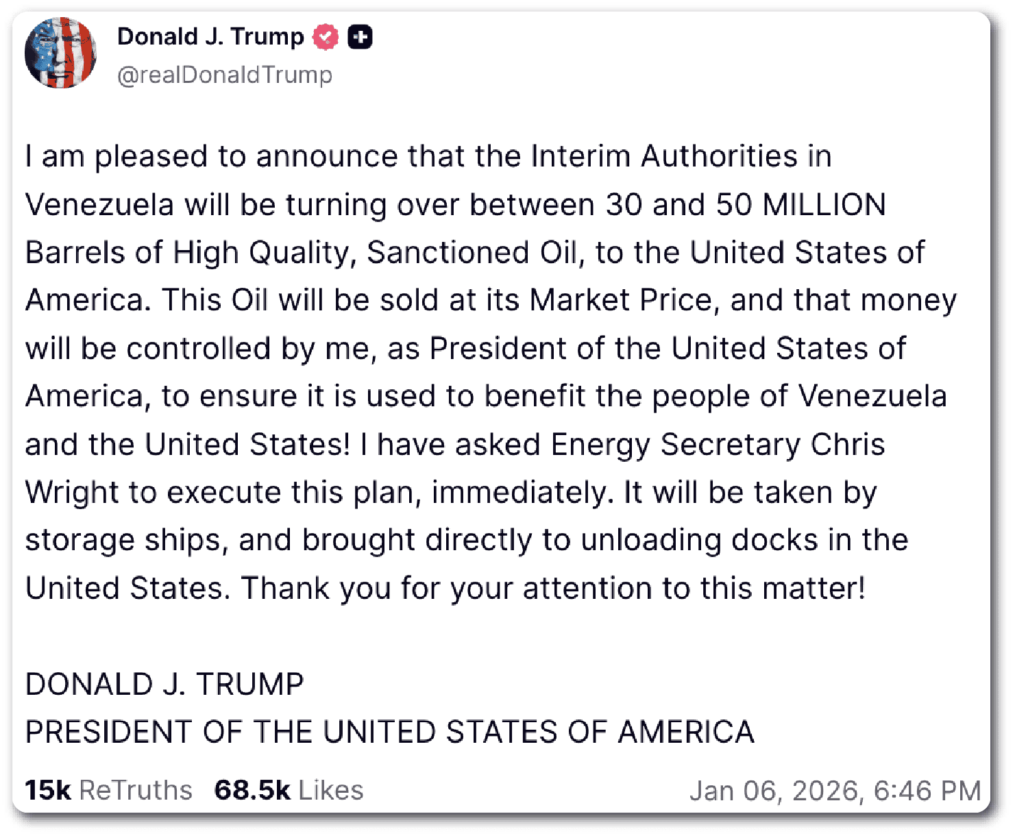Click the "DONALD J. TRUMP" signature line
Screen dimensions: 1015x838
(164, 684)
